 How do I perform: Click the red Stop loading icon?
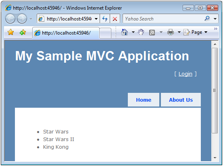(115, 18)
